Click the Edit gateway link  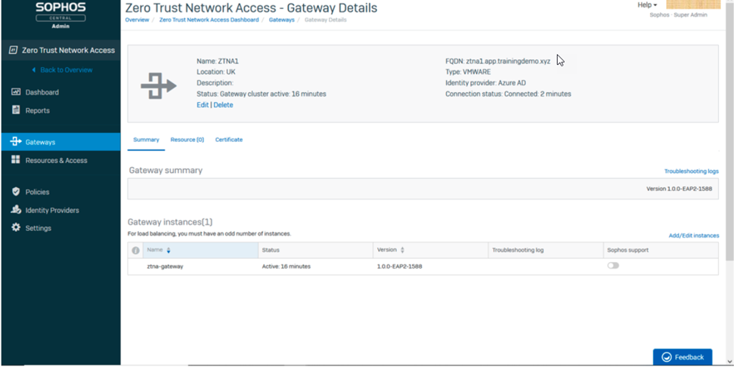pos(203,105)
